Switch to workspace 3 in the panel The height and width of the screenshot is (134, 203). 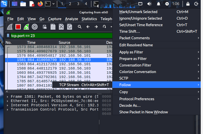(x=78, y=4)
